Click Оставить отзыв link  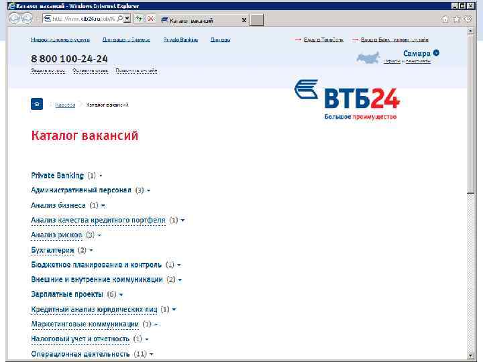pos(91,70)
